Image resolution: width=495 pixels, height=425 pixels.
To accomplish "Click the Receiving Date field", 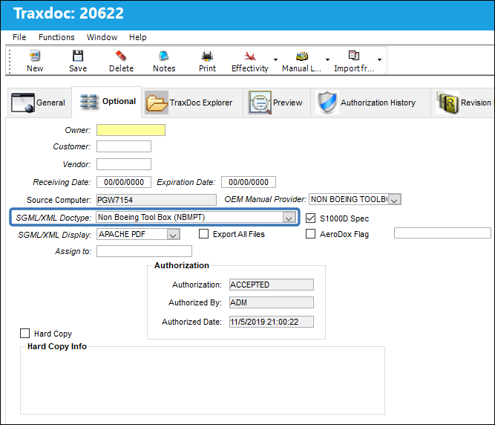I will [x=124, y=182].
